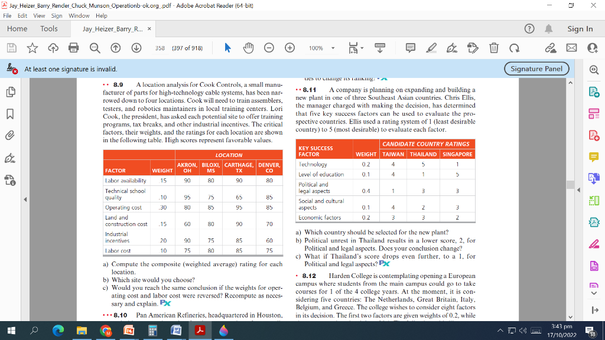The width and height of the screenshot is (605, 340).
Task: Open File Explorer from taskbar
Action: [x=82, y=331]
